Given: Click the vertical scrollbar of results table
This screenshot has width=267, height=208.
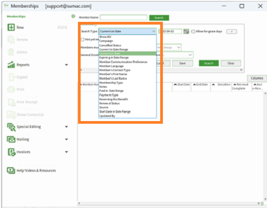Looking at the screenshot, I should 265,146.
